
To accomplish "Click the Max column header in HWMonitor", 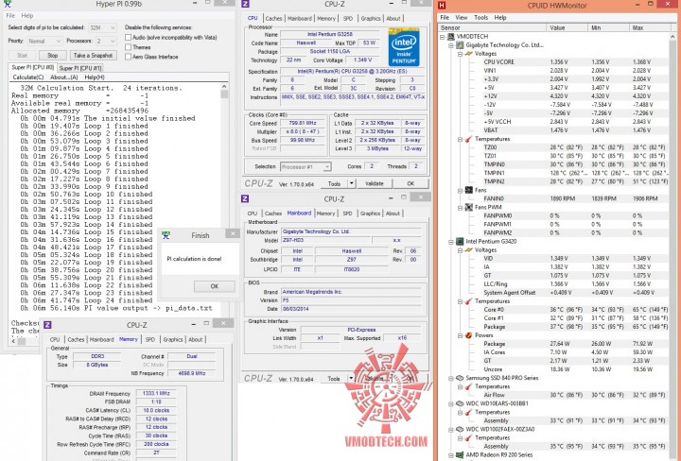I will [x=651, y=27].
